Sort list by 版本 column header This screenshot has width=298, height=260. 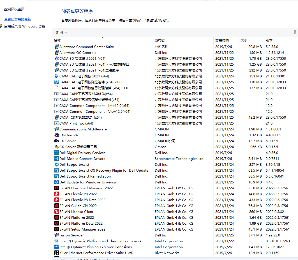[x=281, y=40]
